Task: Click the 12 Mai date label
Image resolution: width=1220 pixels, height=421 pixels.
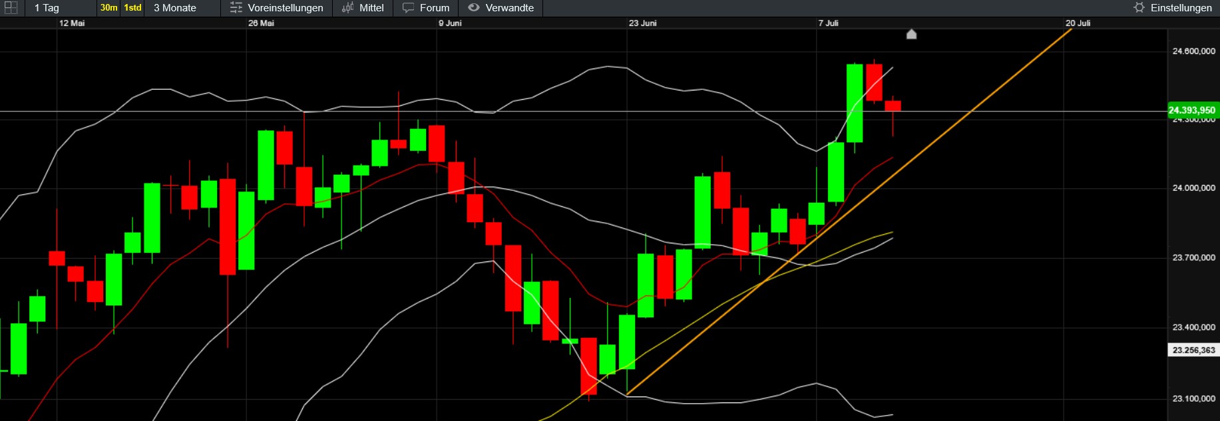Action: (x=72, y=23)
